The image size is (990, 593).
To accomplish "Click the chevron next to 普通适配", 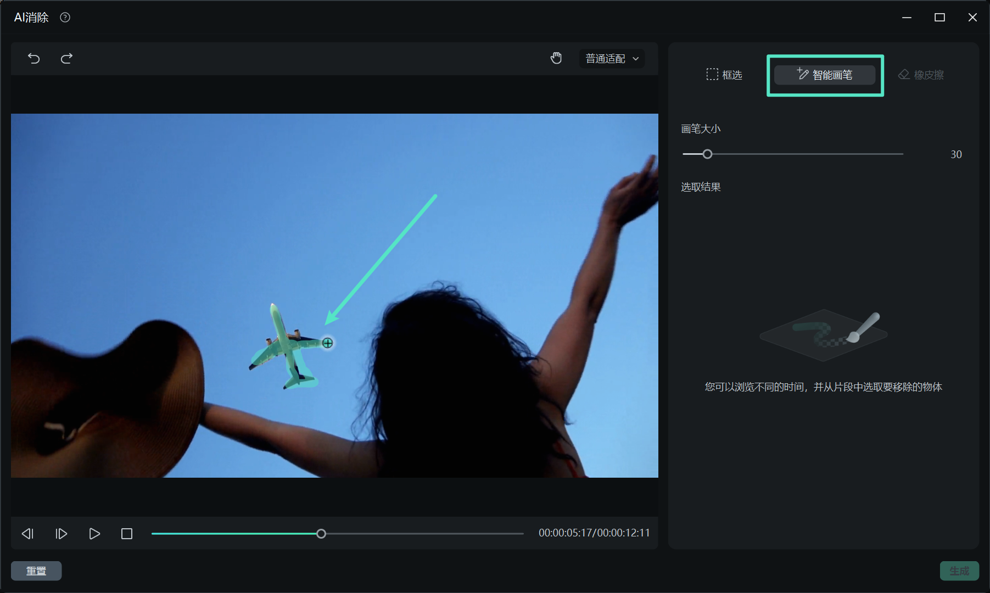I will [636, 59].
